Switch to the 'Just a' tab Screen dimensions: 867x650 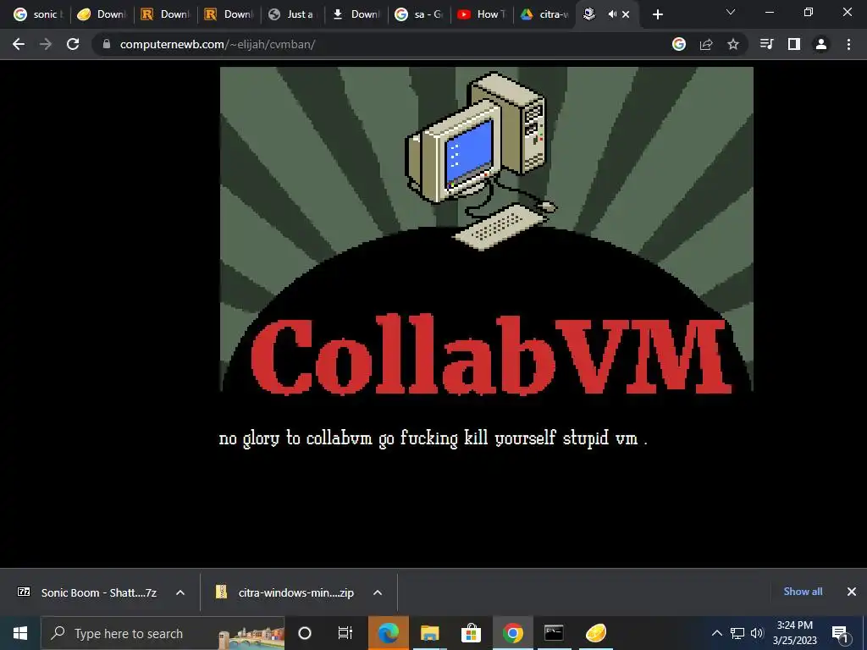(x=292, y=14)
